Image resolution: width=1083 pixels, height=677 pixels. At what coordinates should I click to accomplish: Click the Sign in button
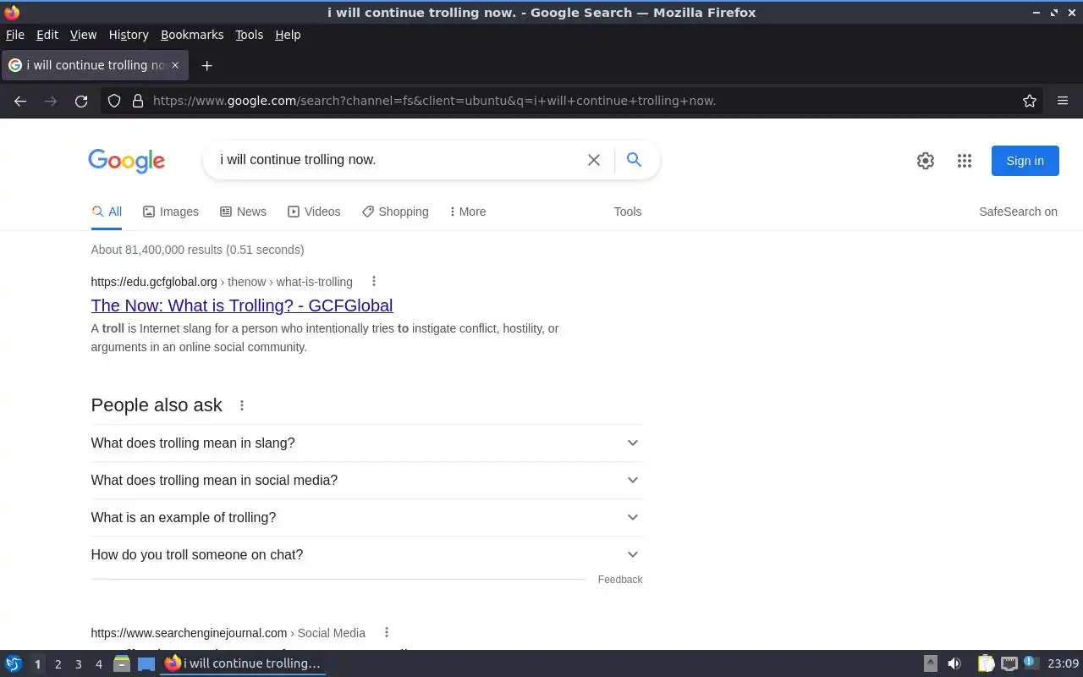(x=1025, y=161)
